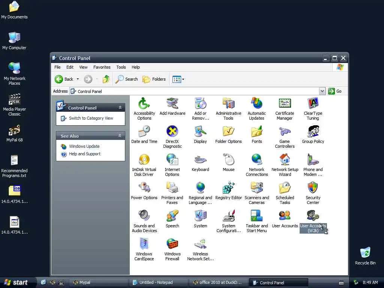Screen dimensions: 384x288
Task: Open Windows Firewall icon
Action: coord(172,249)
